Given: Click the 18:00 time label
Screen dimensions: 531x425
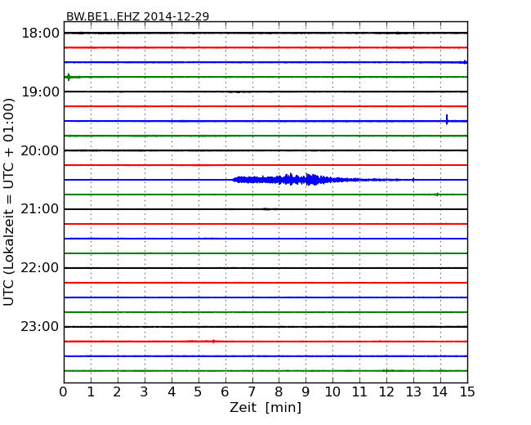Looking at the screenshot, I should tap(40, 34).
